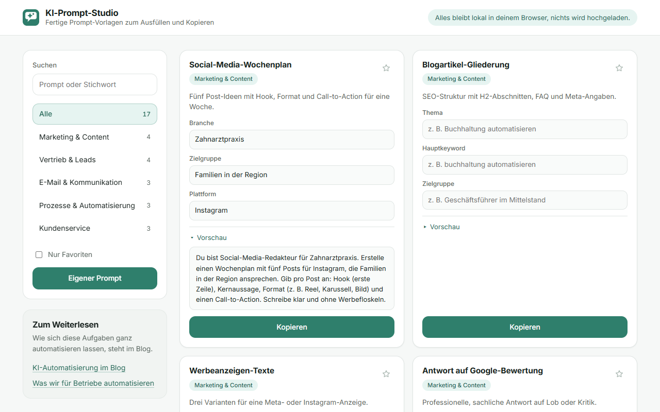The width and height of the screenshot is (660, 412).
Task: Click the Alles bleibt lokal notice badge
Action: tap(533, 18)
